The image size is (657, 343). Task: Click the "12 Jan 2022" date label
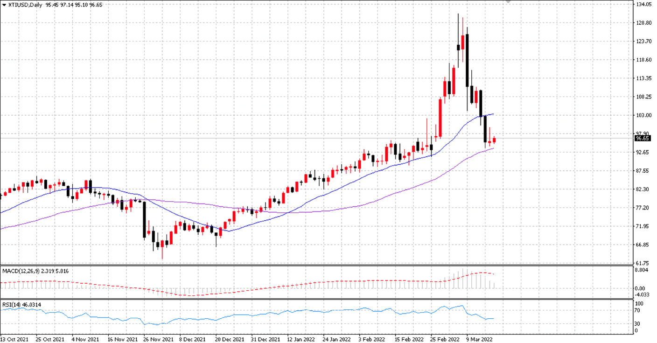tap(300, 339)
